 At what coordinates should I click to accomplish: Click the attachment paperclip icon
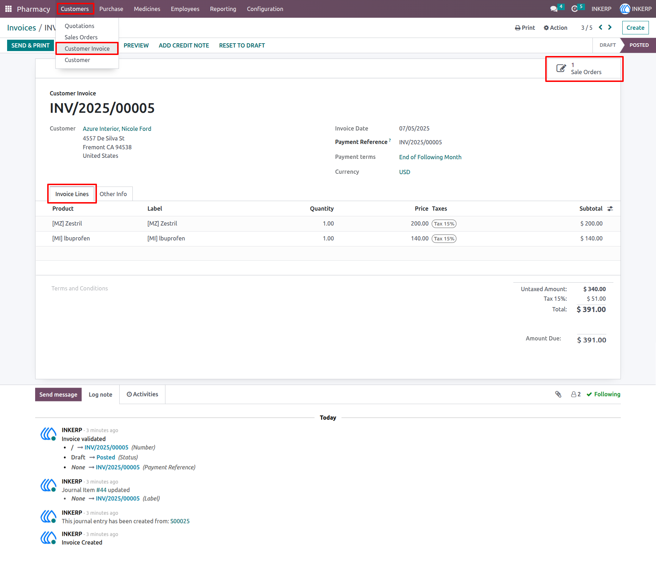point(558,394)
